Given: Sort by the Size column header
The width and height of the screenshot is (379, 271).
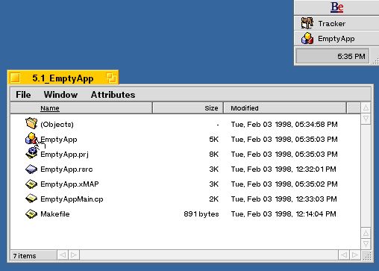Looking at the screenshot, I should tap(188, 108).
